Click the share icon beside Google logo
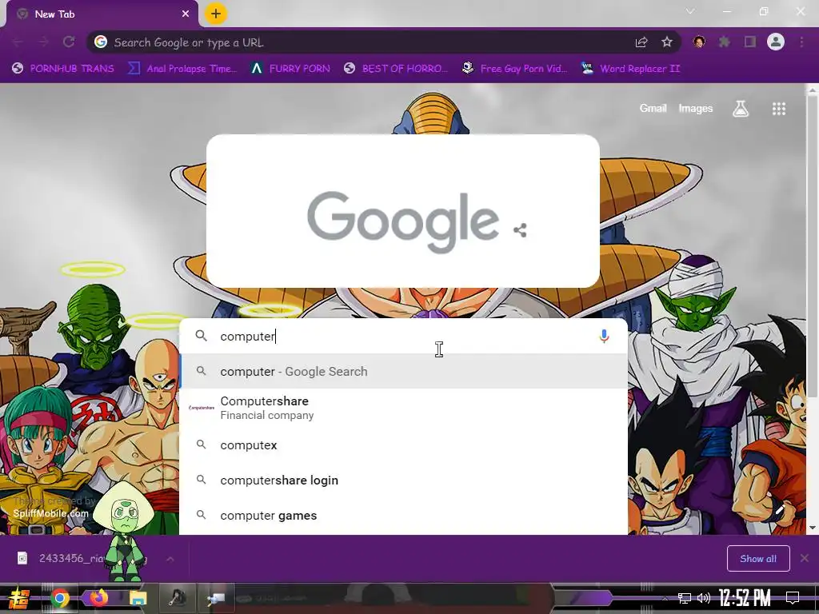 [x=520, y=230]
